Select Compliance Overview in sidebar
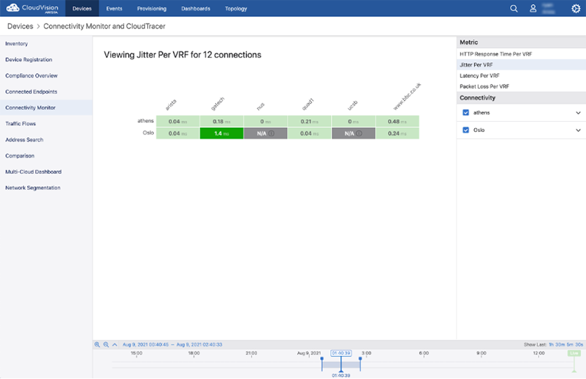Viewport: 586px width, 379px height. (46, 76)
